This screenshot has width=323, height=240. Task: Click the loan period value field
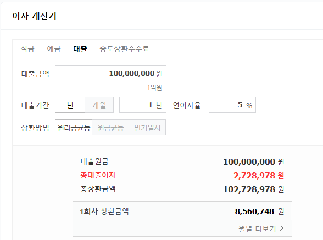tap(143, 105)
